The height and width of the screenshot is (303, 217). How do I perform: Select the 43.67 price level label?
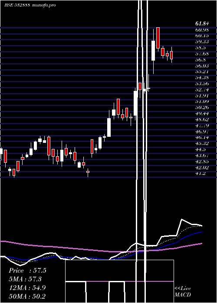pyautogui.click(x=202, y=155)
